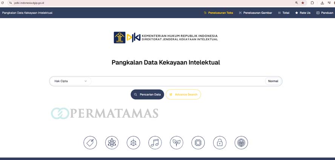Click the music note category icon
Viewport: 335px width, 160px height.
point(155,143)
